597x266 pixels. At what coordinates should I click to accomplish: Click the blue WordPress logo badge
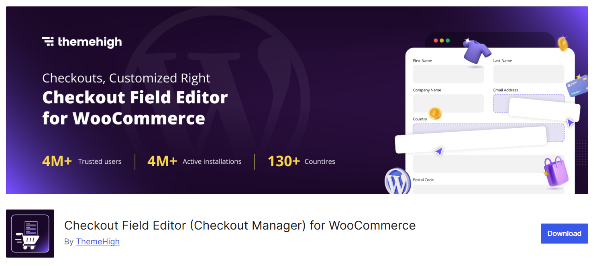[x=397, y=181]
